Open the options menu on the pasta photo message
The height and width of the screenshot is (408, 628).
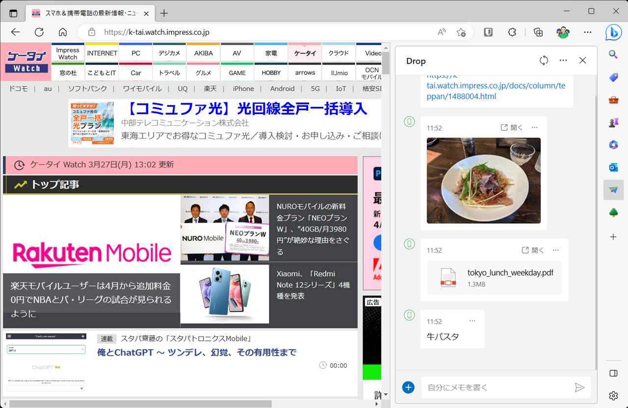[x=534, y=127]
